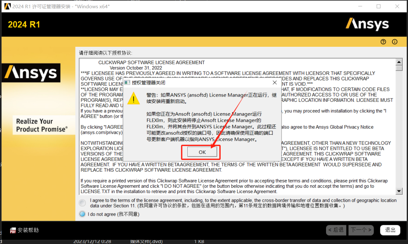Click the license agreement scrollbar thumb
Viewport: 408px width, 244px height.
(399, 68)
